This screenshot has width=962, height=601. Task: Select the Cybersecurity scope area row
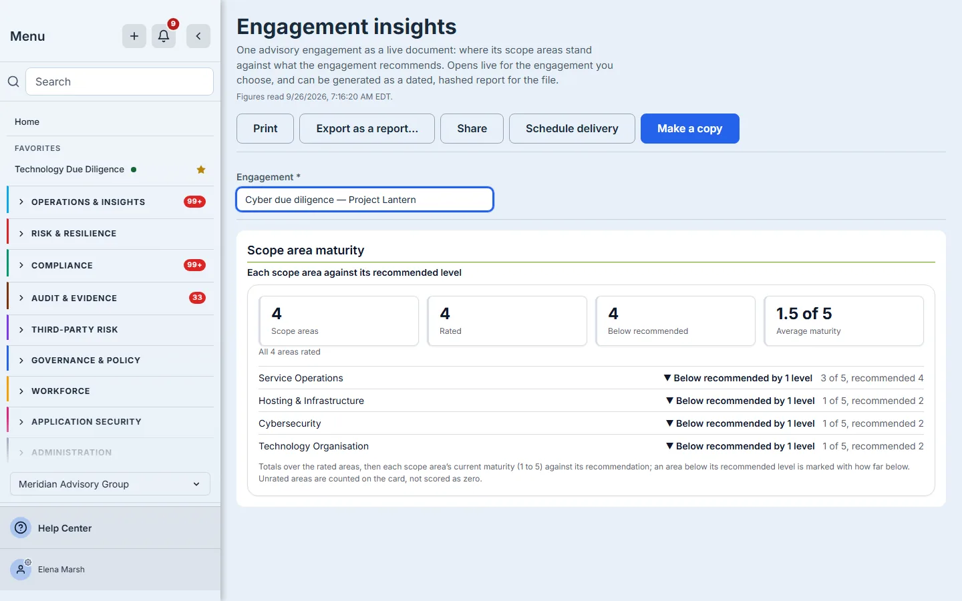coord(591,423)
